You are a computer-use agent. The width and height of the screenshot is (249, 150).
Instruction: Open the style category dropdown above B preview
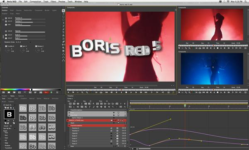pyautogui.click(x=9, y=105)
